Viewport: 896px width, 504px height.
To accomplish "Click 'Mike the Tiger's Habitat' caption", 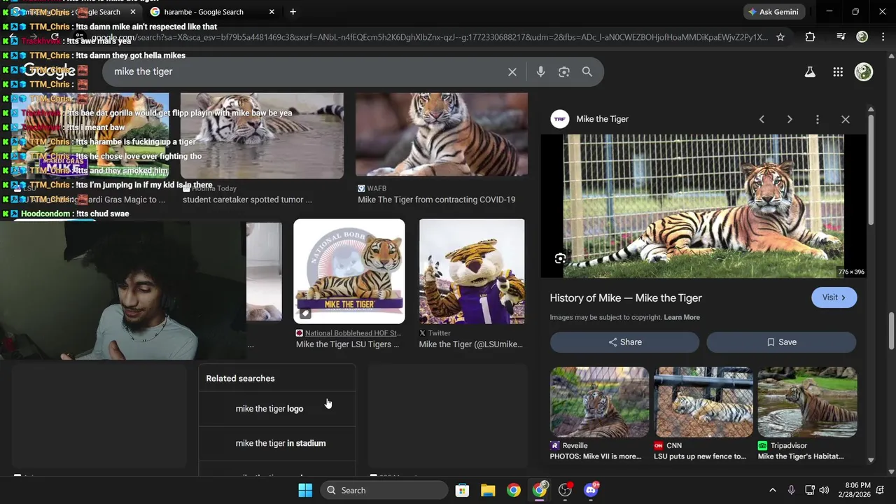I will 801,456.
